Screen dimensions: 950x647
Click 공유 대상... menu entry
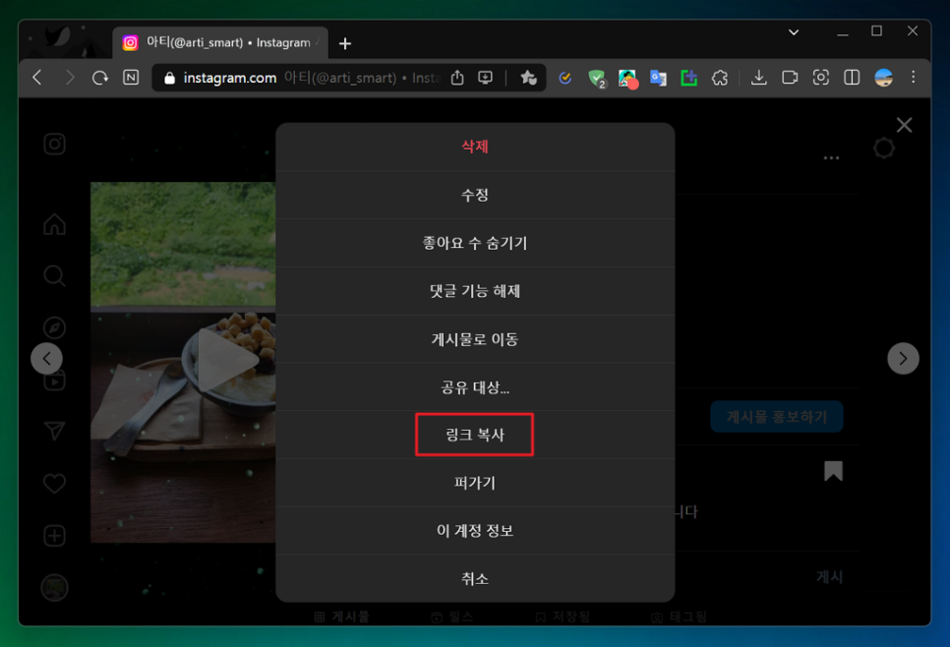coord(475,387)
